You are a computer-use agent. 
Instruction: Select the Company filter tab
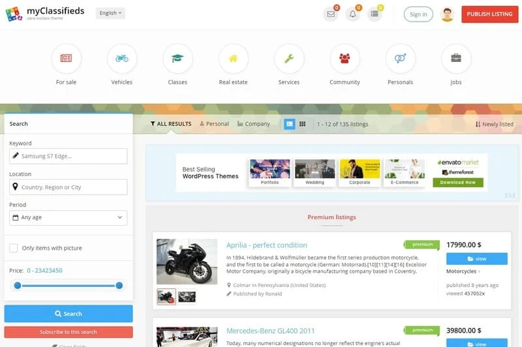(254, 124)
